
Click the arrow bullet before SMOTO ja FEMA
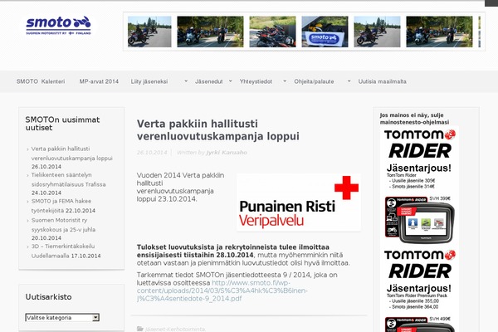27,202
